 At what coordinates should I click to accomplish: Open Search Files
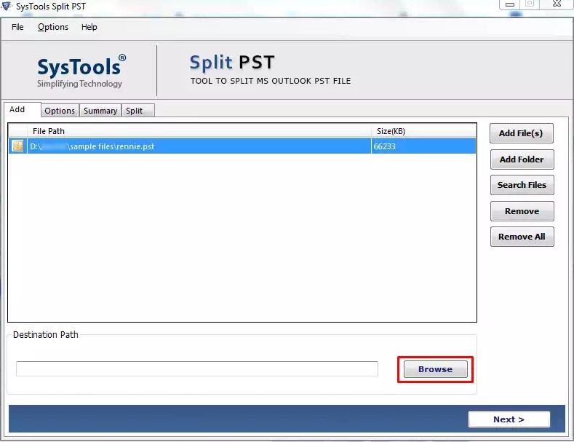(x=522, y=185)
